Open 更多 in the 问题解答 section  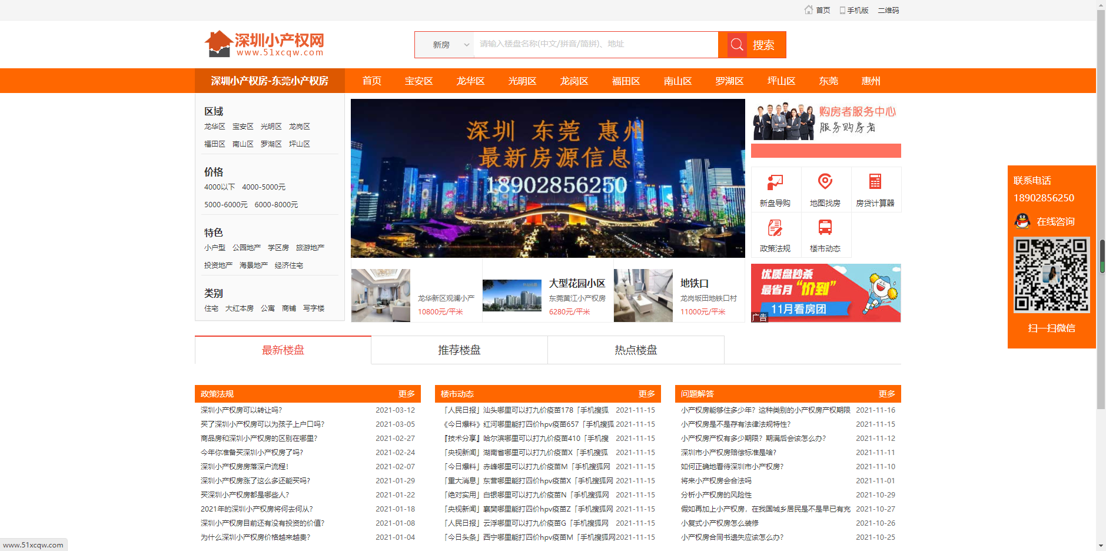886,394
